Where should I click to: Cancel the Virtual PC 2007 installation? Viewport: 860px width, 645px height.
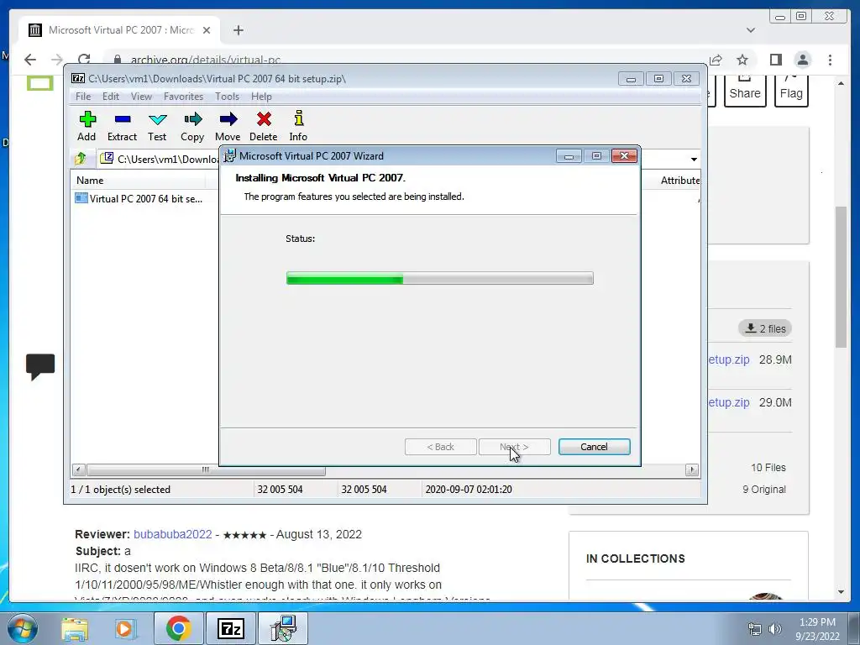(x=594, y=447)
